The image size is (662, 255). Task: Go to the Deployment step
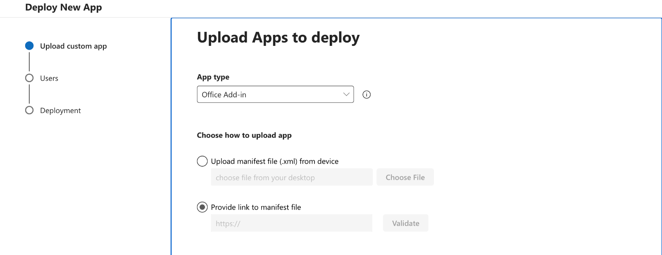60,110
